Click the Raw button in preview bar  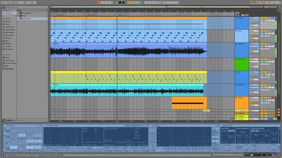click(46, 121)
